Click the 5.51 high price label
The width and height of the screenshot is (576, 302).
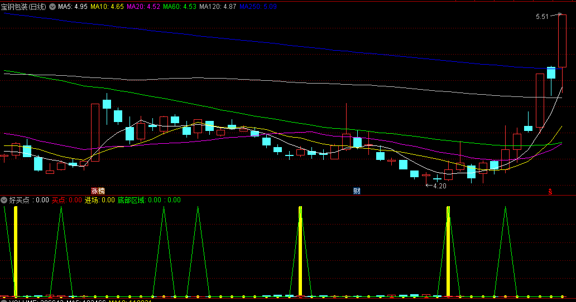pos(542,17)
